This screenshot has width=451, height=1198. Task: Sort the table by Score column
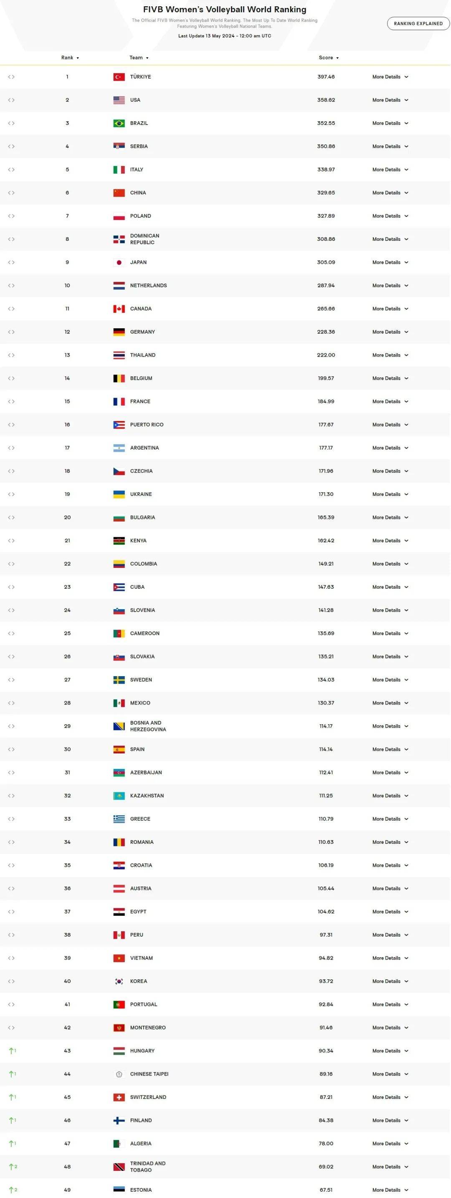328,58
